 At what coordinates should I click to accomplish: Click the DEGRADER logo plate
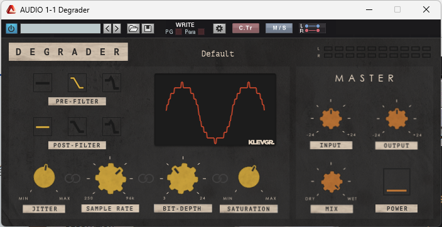pos(68,52)
